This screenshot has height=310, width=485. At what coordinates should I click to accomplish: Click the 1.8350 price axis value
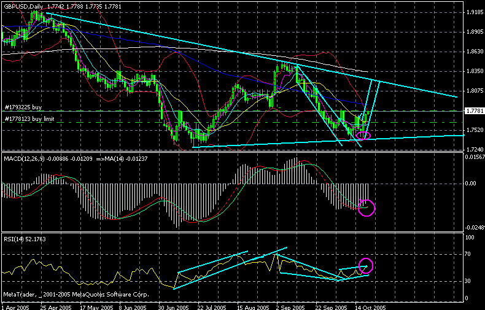(475, 71)
